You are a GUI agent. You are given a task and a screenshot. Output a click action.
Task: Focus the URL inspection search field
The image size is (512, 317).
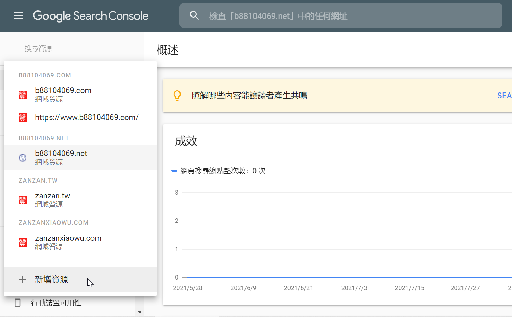click(341, 15)
